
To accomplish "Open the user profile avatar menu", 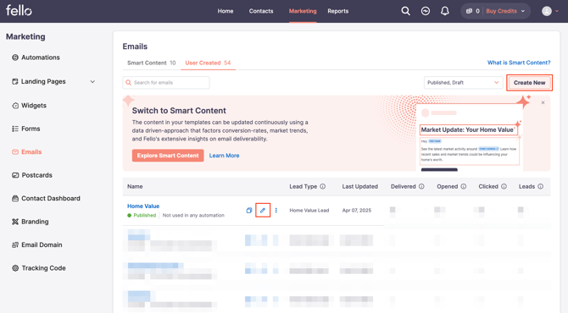I will [x=549, y=11].
